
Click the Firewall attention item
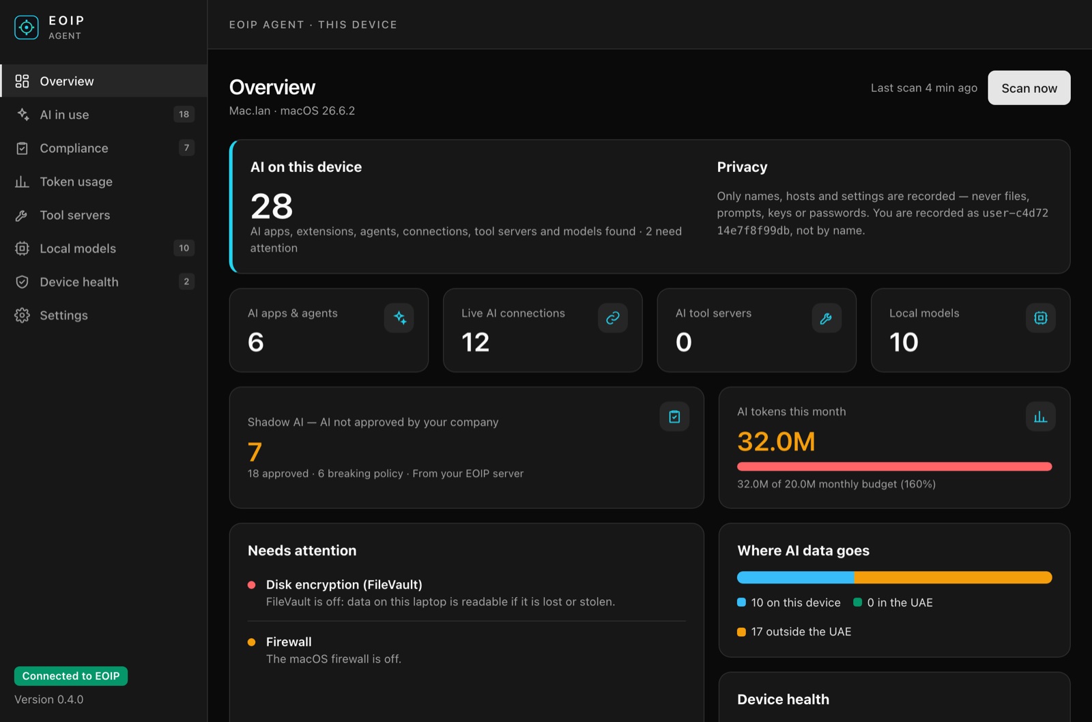pyautogui.click(x=466, y=650)
